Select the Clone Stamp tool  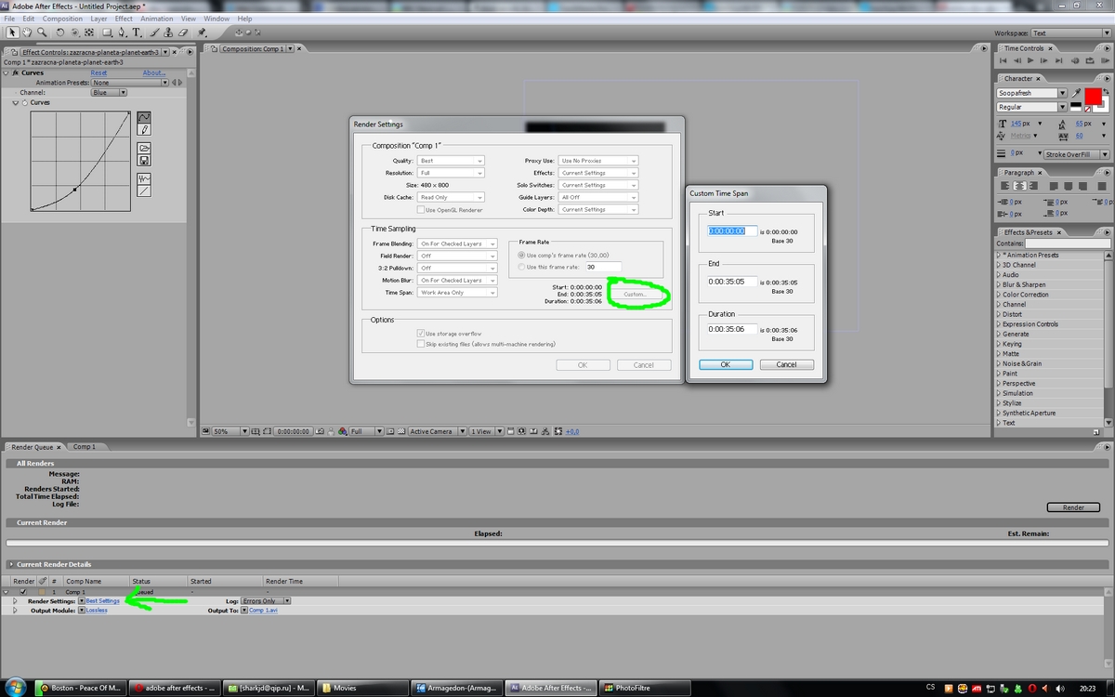point(169,33)
